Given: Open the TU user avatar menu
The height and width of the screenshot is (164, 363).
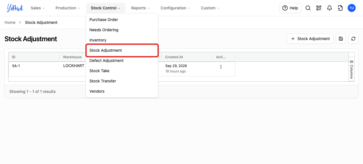Looking at the screenshot, I should coord(352,8).
